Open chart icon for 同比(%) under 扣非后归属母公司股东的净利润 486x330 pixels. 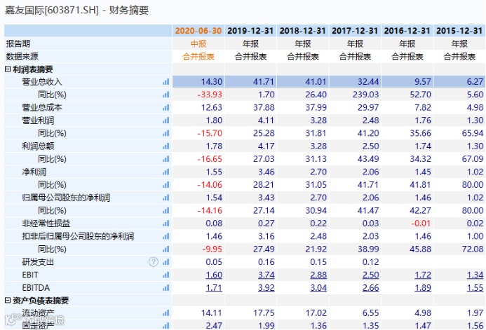[166, 249]
